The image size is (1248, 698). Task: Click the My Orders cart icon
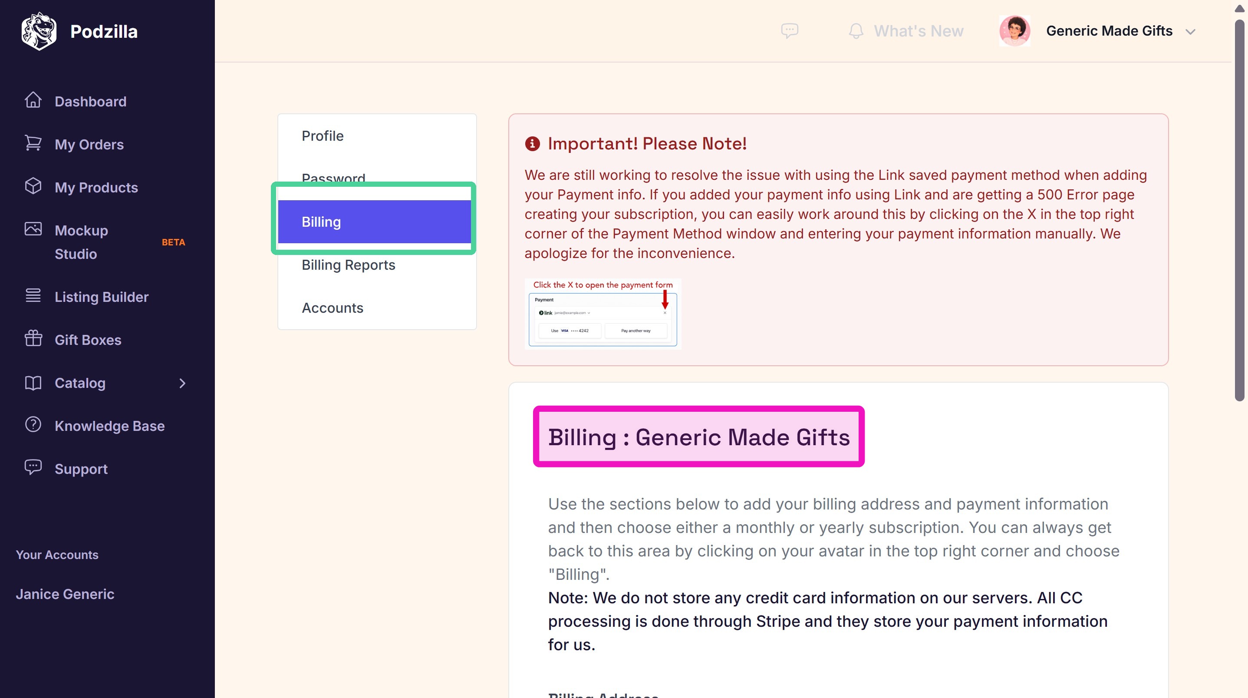pos(33,143)
